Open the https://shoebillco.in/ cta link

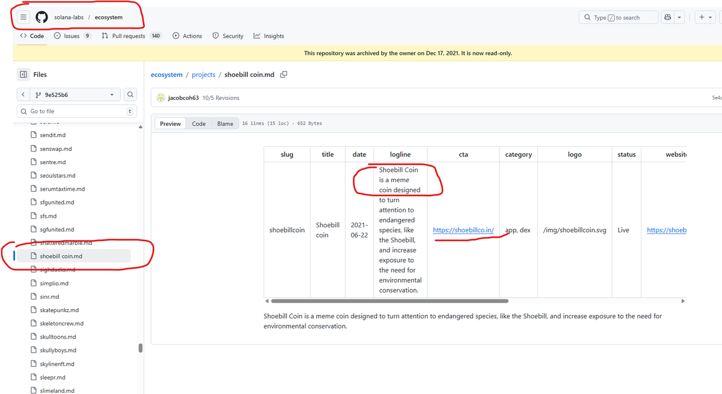point(463,230)
